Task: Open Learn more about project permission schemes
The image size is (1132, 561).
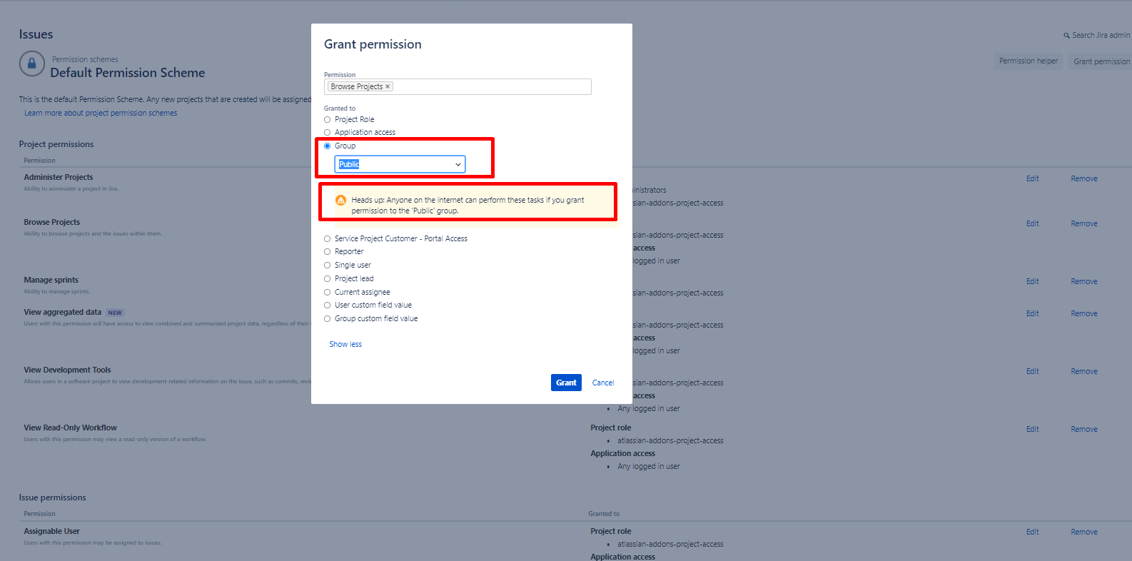Action: click(101, 113)
